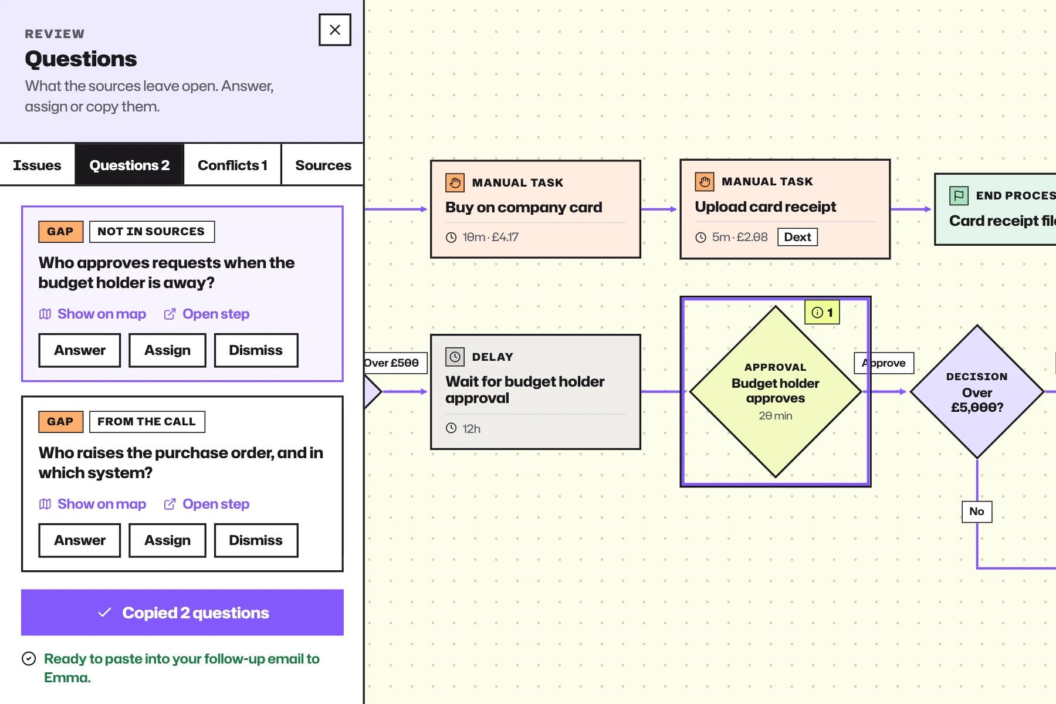Show purchase order question on map
Image resolution: width=1056 pixels, height=704 pixels.
coord(93,504)
